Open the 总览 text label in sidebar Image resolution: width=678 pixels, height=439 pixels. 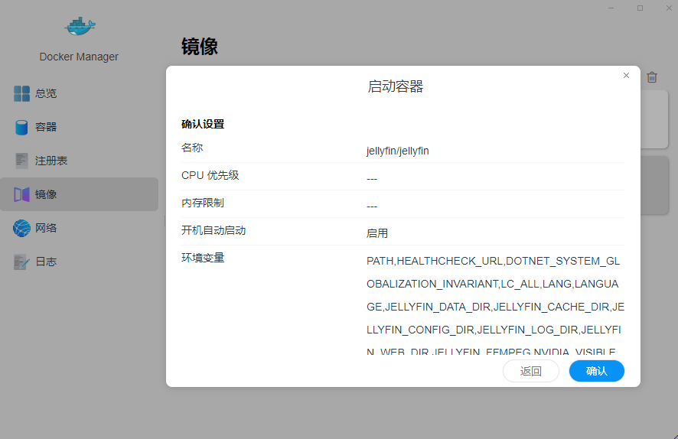coord(46,93)
